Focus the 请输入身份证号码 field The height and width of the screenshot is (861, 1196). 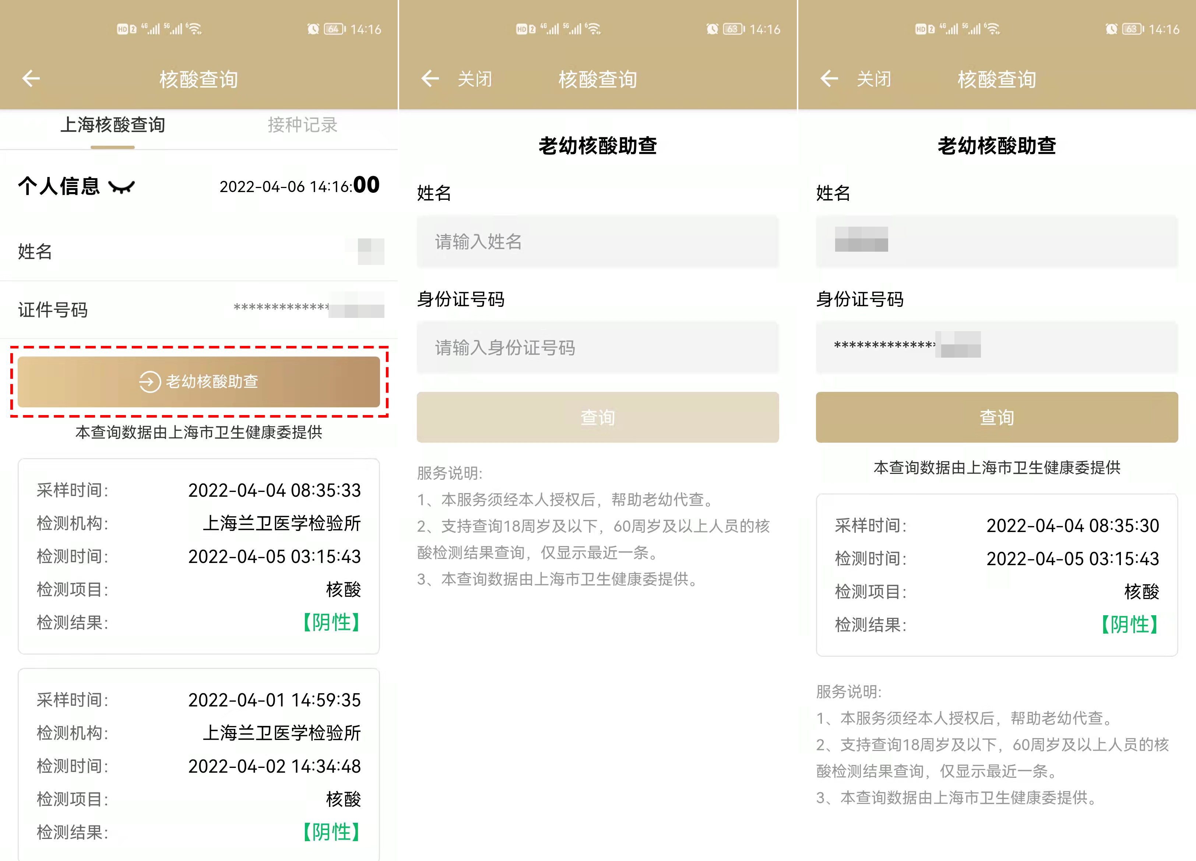point(598,348)
